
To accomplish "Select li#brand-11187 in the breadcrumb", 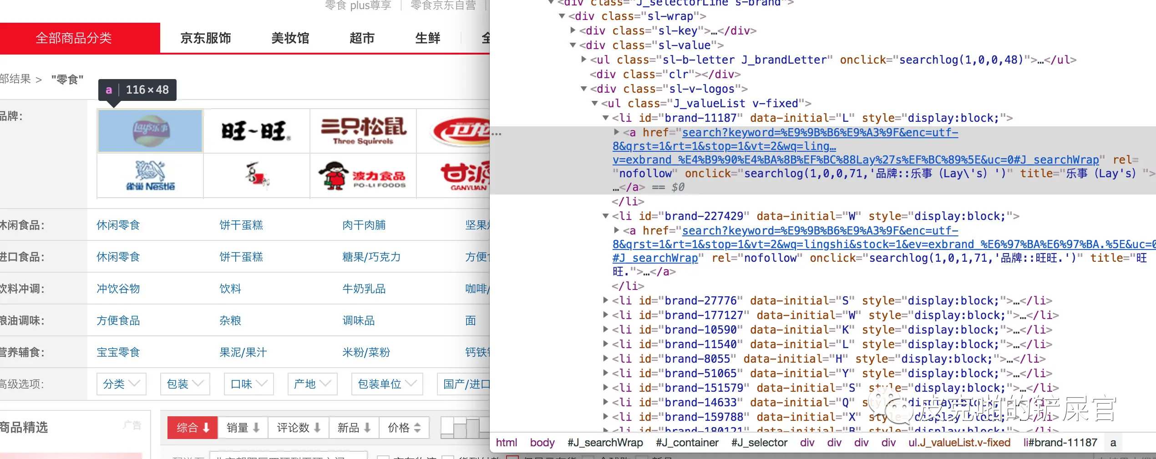I will [x=1060, y=443].
